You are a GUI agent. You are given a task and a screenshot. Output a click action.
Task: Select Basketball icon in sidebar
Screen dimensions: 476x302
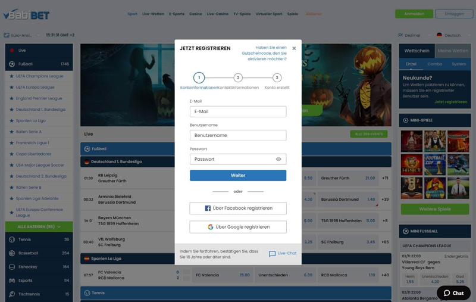12,253
